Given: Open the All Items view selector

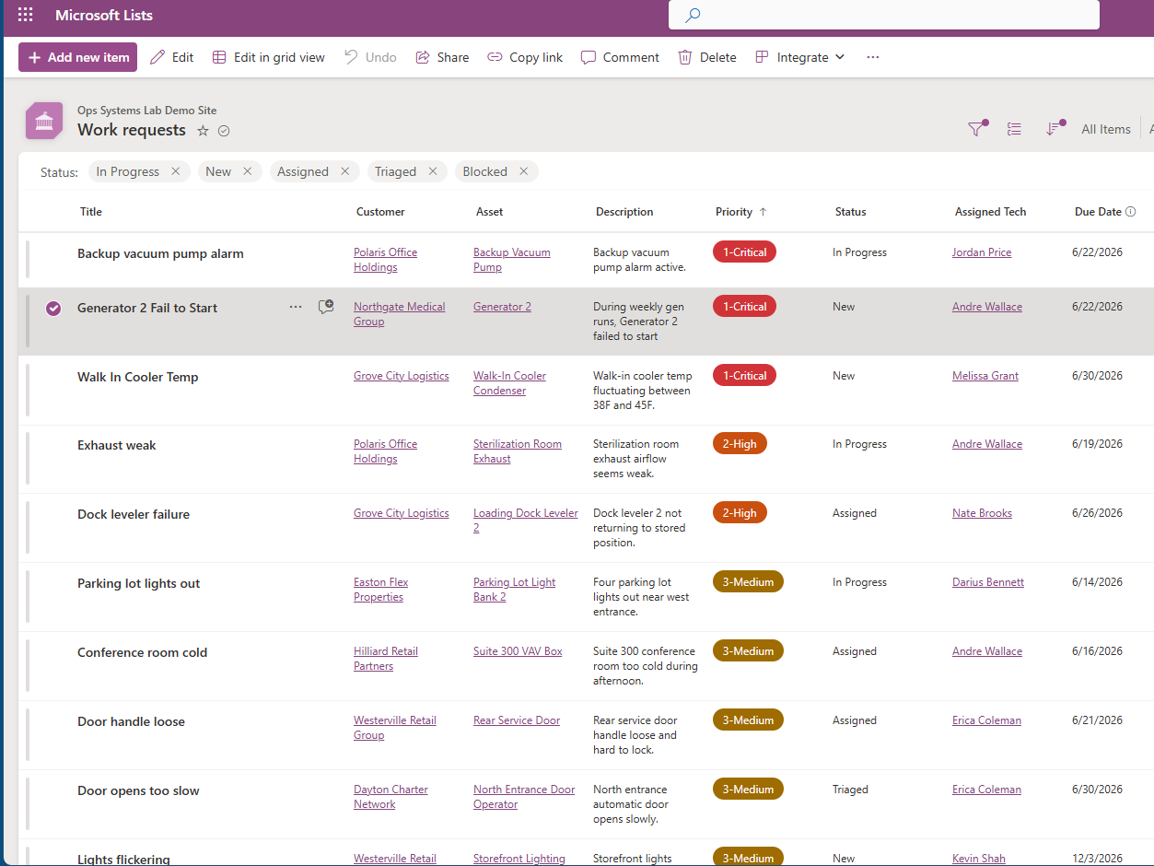Looking at the screenshot, I should (1105, 129).
